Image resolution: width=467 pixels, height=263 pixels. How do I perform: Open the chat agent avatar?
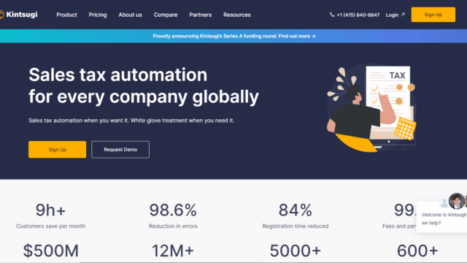pyautogui.click(x=456, y=201)
